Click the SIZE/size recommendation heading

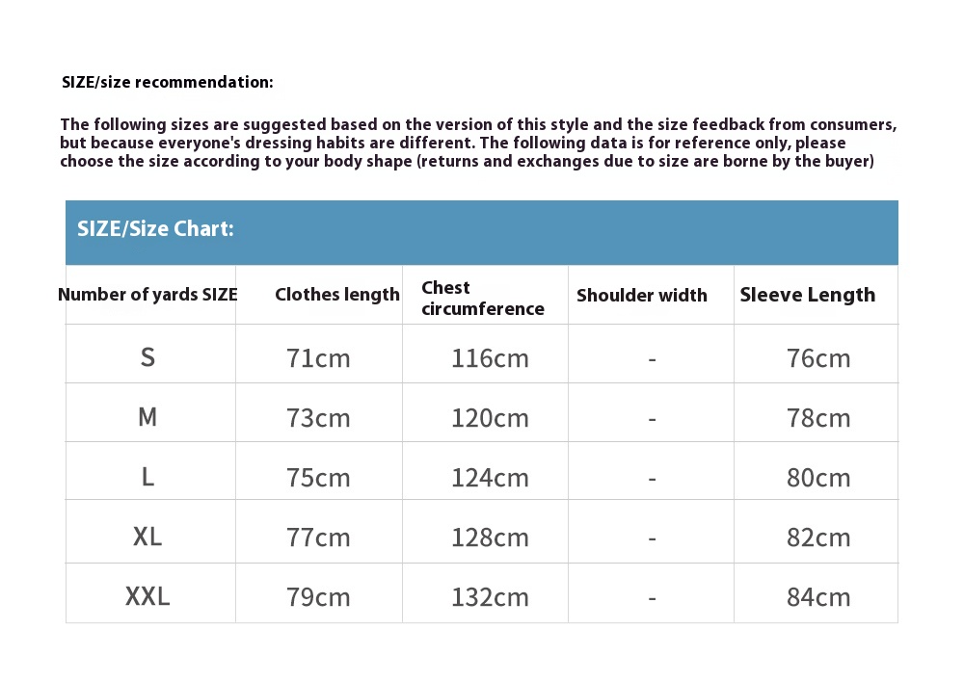click(168, 82)
